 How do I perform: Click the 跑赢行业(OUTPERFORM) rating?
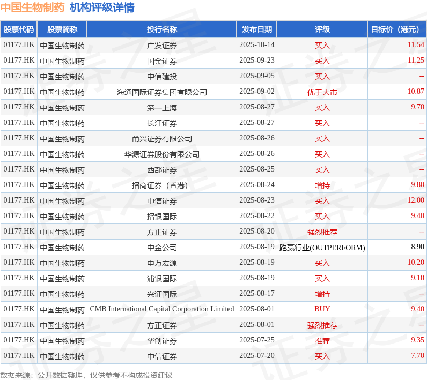[x=322, y=248]
